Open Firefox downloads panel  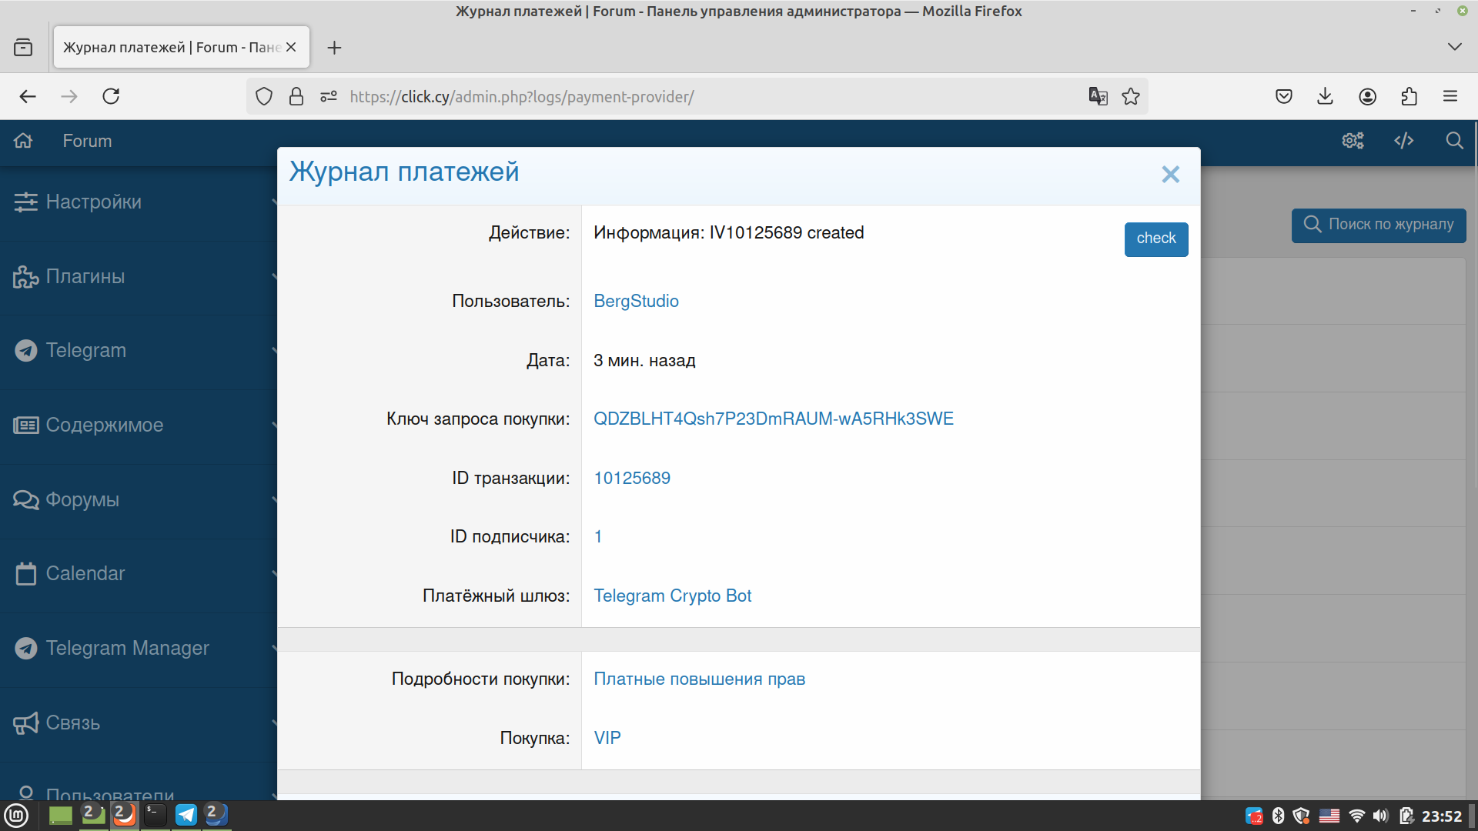point(1325,96)
